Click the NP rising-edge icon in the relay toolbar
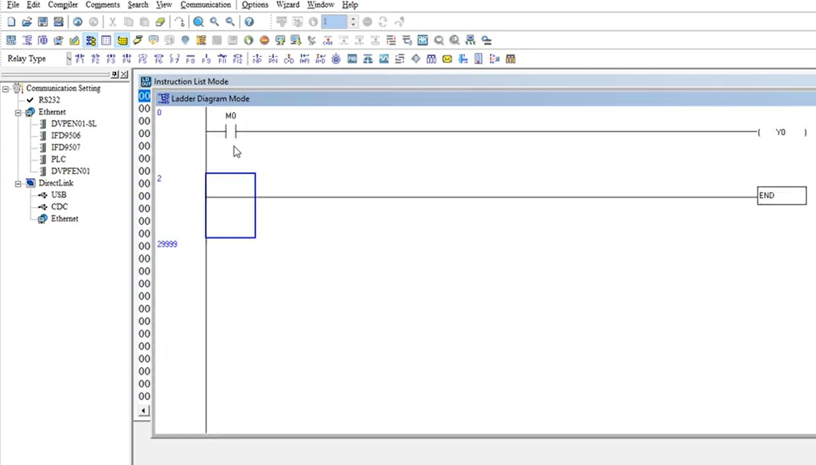The width and height of the screenshot is (816, 465). [257, 59]
